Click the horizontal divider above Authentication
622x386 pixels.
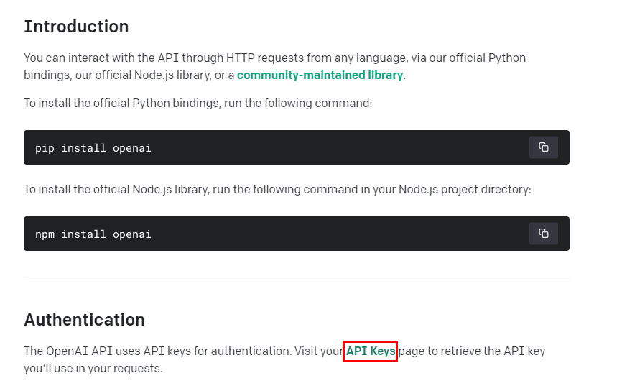pyautogui.click(x=296, y=280)
